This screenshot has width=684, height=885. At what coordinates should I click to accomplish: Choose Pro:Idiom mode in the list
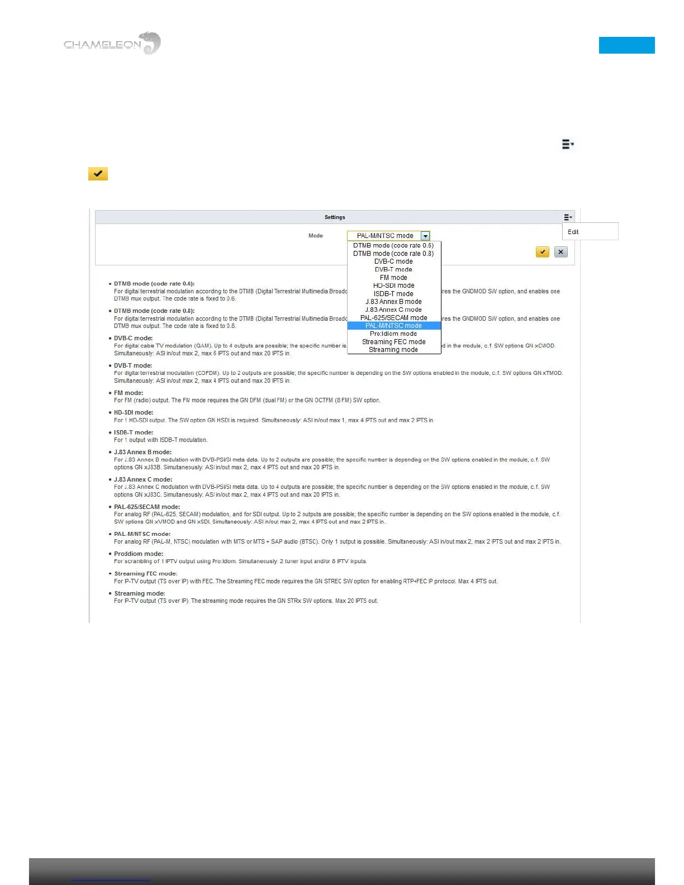click(x=394, y=334)
